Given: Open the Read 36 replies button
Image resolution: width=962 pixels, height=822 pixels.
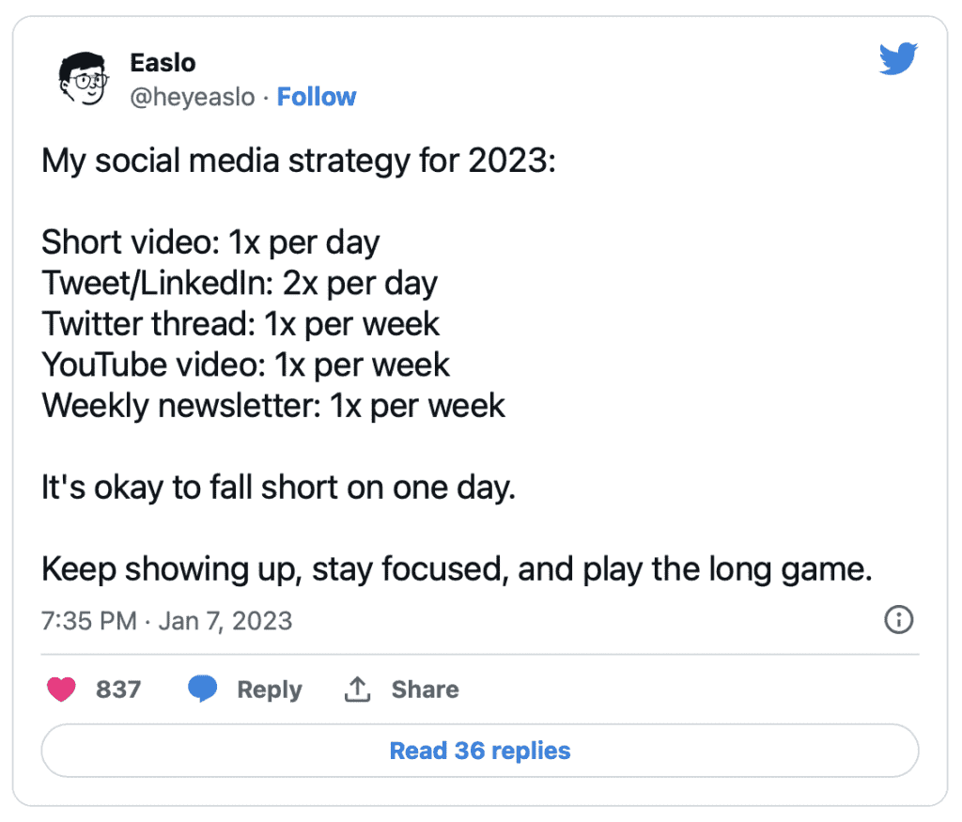Looking at the screenshot, I should (x=480, y=751).
